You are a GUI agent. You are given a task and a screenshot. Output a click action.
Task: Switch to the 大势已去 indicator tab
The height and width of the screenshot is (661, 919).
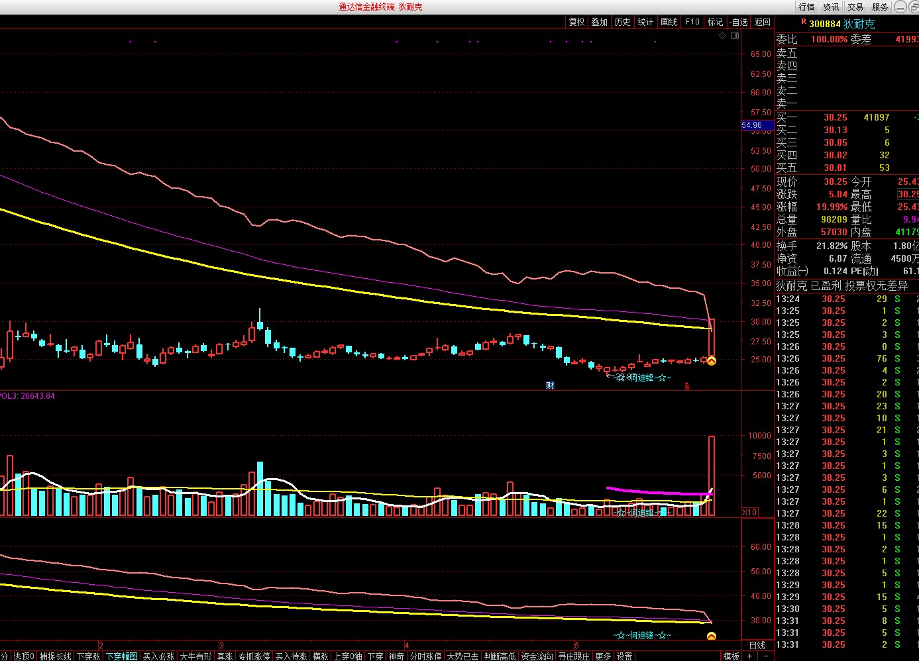pyautogui.click(x=462, y=656)
